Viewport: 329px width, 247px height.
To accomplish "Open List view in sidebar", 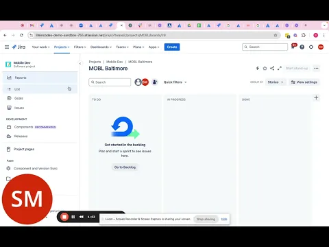I will [40, 89].
